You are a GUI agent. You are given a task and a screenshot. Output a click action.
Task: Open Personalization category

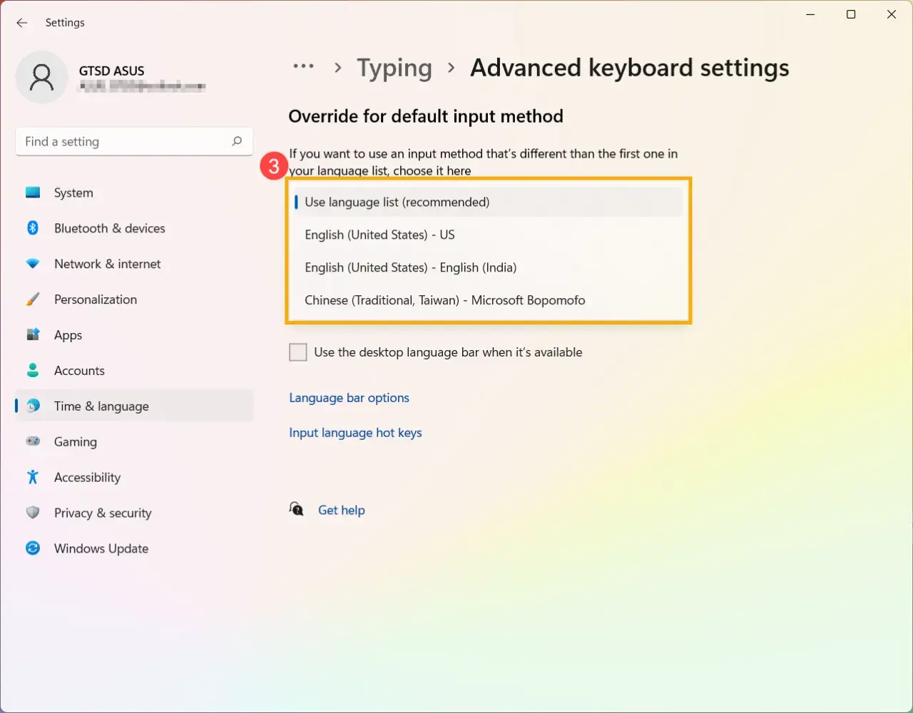(x=96, y=299)
